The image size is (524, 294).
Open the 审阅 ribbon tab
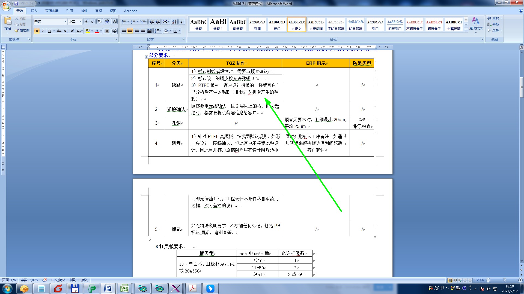point(99,11)
